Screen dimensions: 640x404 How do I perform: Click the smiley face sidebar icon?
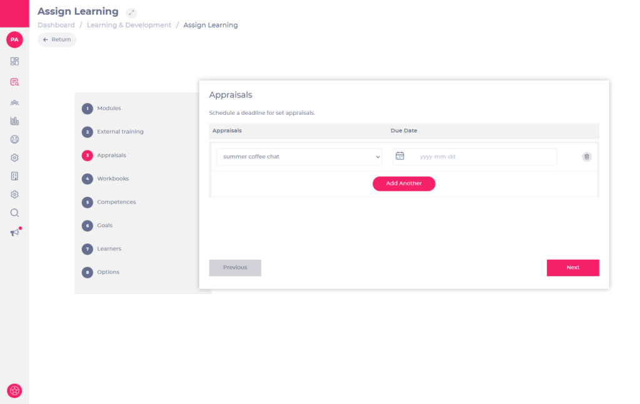click(x=14, y=139)
